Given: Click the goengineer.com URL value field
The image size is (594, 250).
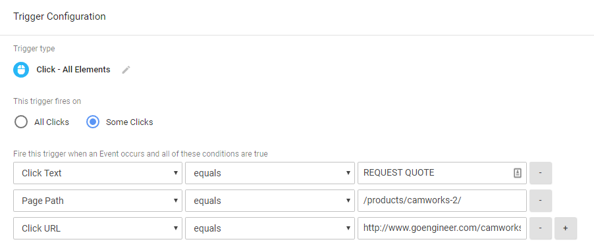Looking at the screenshot, I should coord(442,228).
